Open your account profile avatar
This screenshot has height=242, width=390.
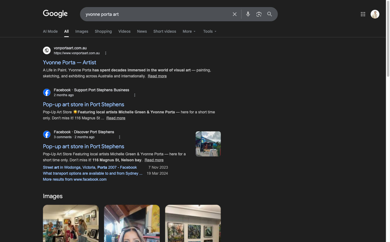click(x=375, y=14)
